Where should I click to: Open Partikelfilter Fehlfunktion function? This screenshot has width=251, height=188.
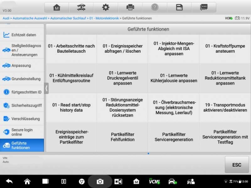[x=122, y=137]
